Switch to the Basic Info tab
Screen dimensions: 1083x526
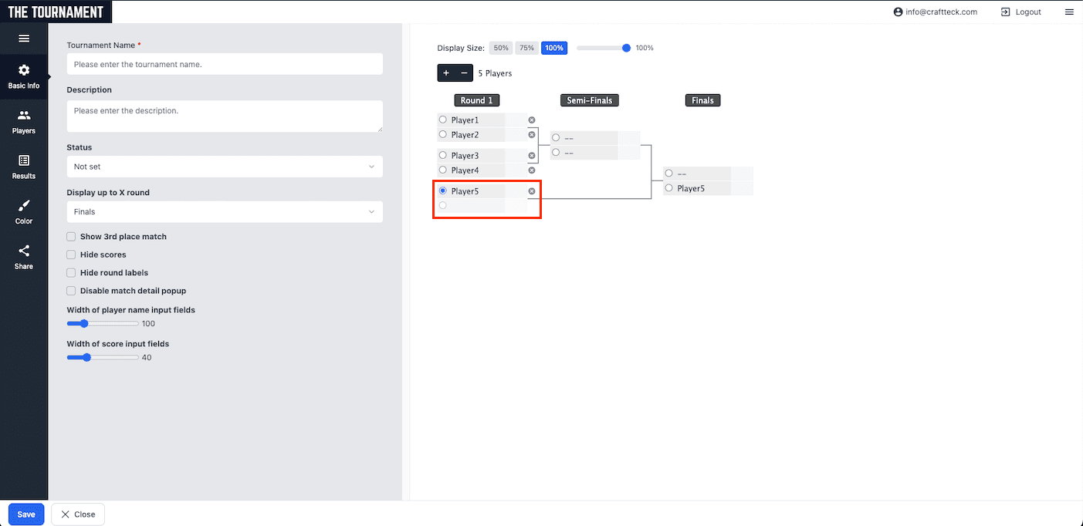[24, 77]
